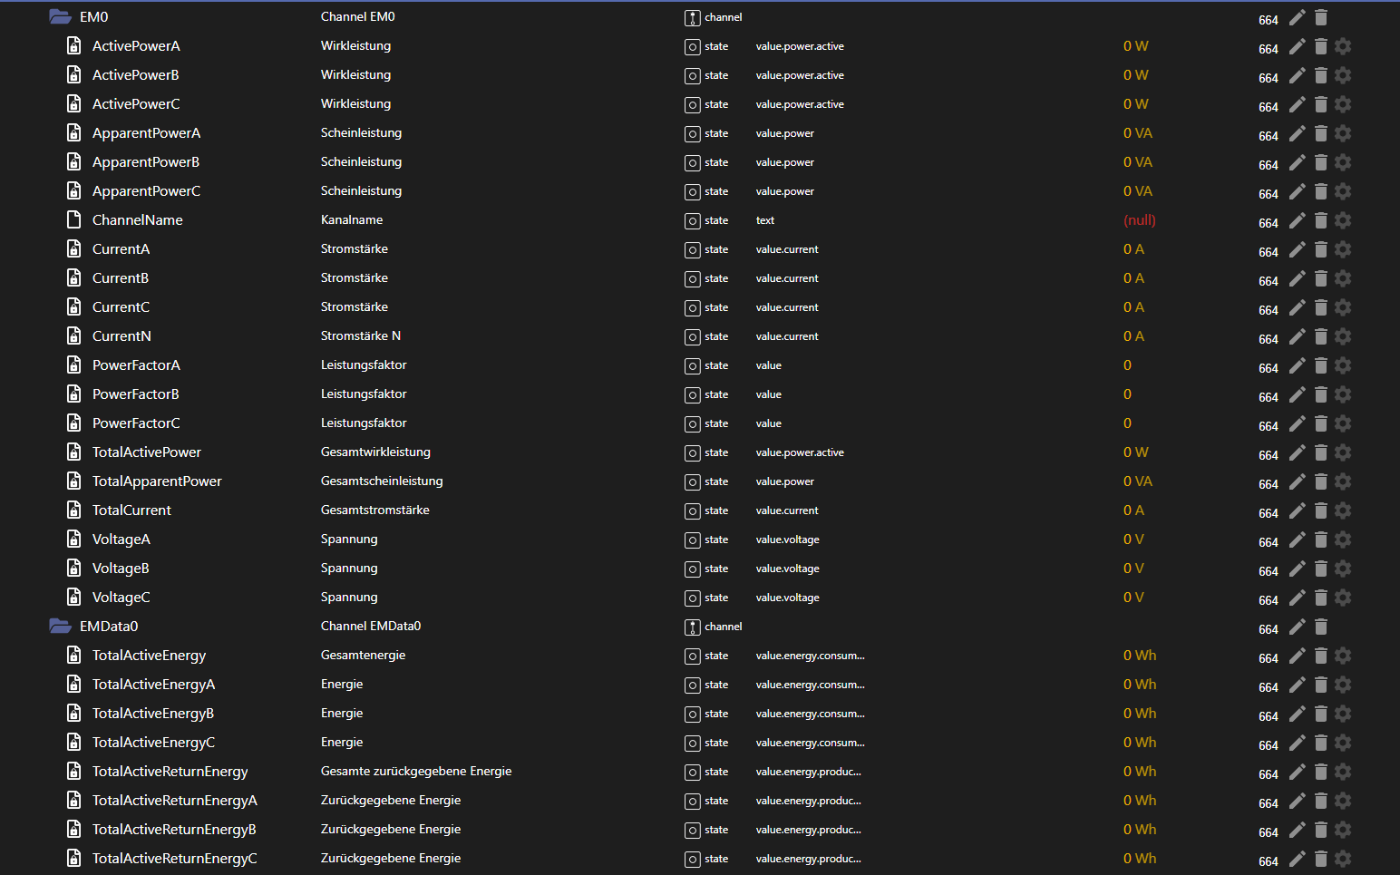
Task: Open the settings gear for TotalActiveEnergyC
Action: click(x=1343, y=742)
